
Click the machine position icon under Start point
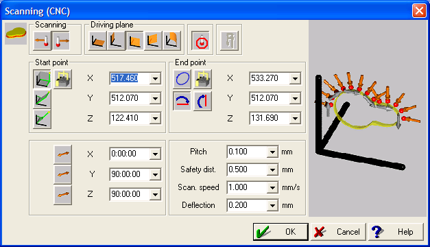point(63,79)
